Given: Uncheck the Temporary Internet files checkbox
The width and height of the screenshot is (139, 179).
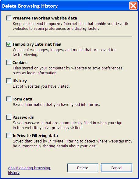Looking at the screenshot, I should (9, 44).
